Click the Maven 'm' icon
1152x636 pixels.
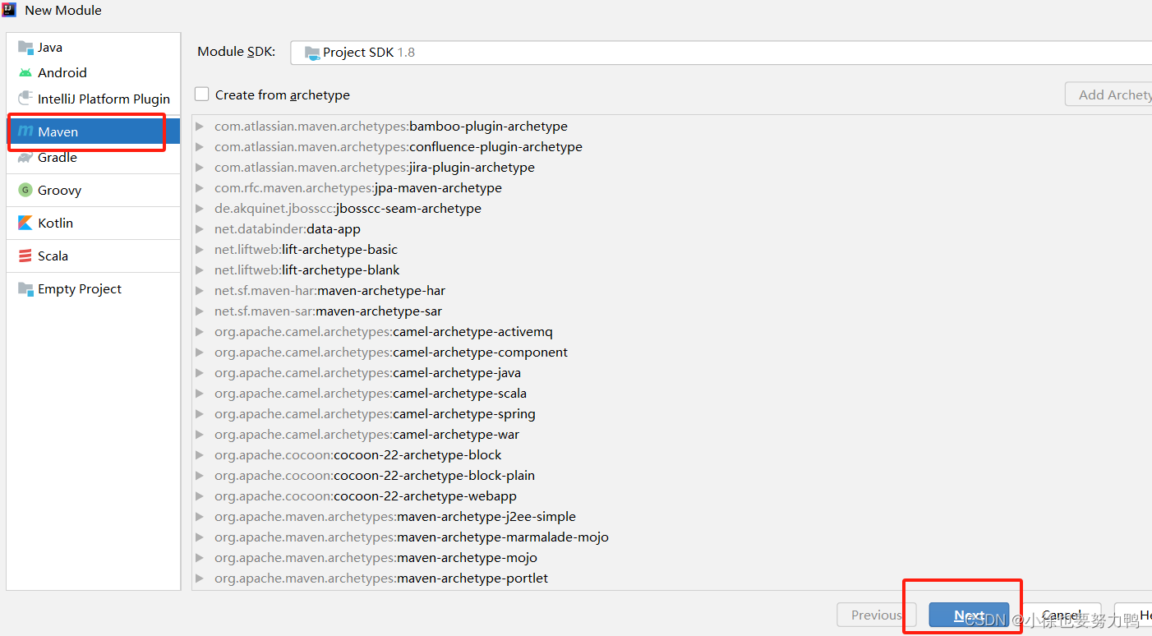click(25, 131)
